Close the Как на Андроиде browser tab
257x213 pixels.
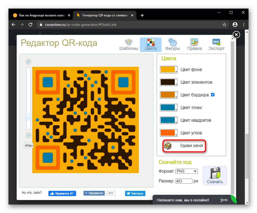[69, 15]
